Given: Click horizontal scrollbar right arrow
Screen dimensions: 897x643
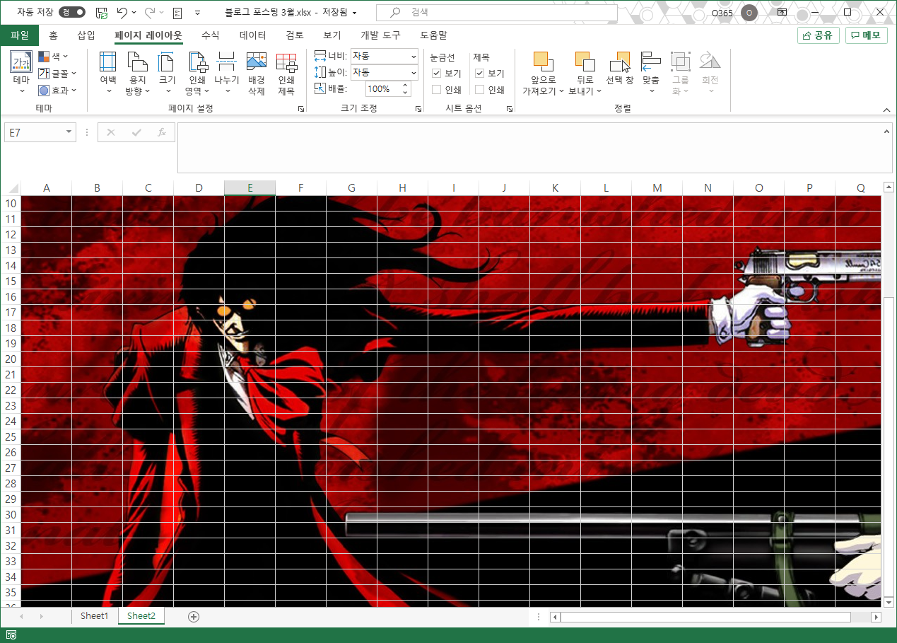Looking at the screenshot, I should coord(877,617).
